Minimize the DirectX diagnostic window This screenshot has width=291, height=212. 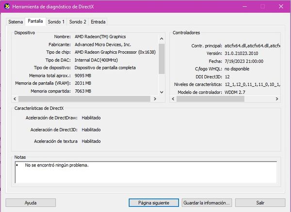(x=245, y=6)
